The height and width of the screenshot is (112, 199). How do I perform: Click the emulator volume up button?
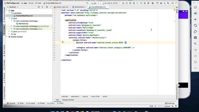coord(196,13)
